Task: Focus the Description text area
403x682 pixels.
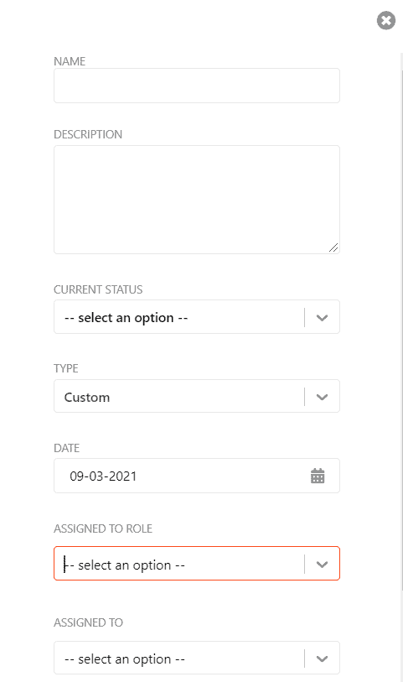Action: 197,200
